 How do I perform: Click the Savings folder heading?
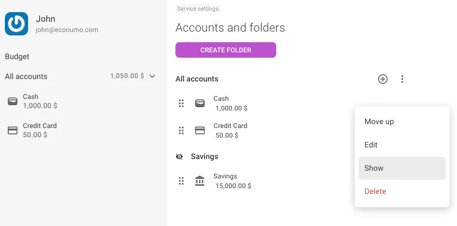pyautogui.click(x=205, y=157)
